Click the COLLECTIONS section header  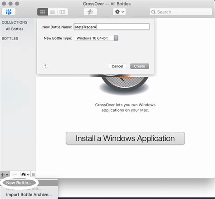15,22
